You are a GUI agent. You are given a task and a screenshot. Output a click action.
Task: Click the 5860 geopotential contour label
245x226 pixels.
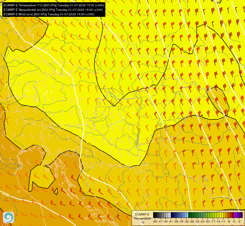click(12, 24)
